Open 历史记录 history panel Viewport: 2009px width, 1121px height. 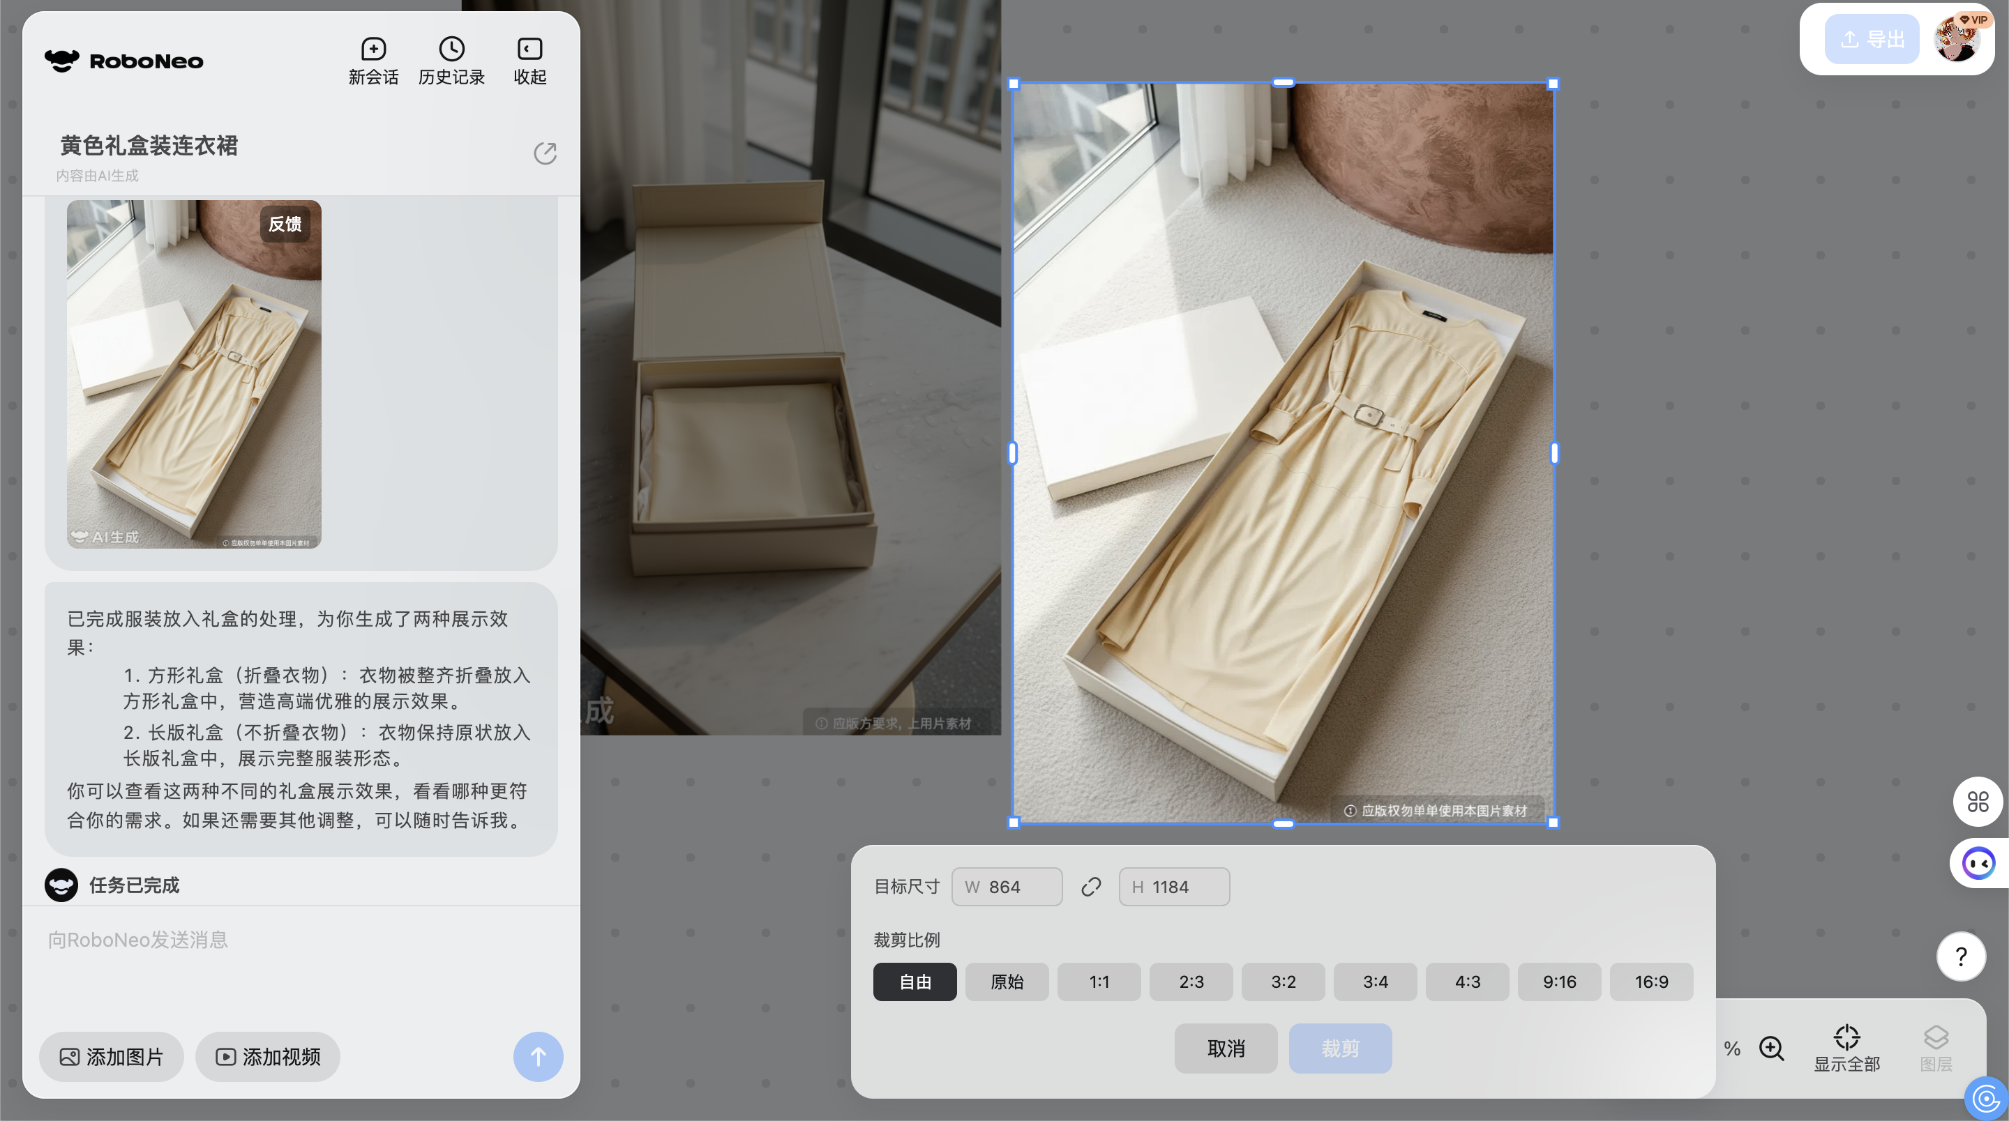pos(451,61)
